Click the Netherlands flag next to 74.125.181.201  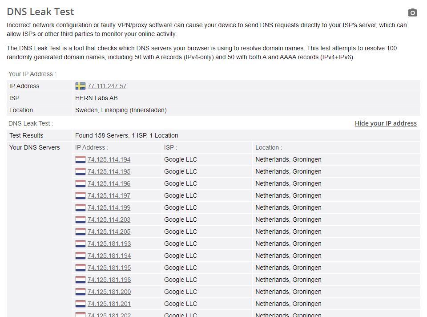coord(81,304)
